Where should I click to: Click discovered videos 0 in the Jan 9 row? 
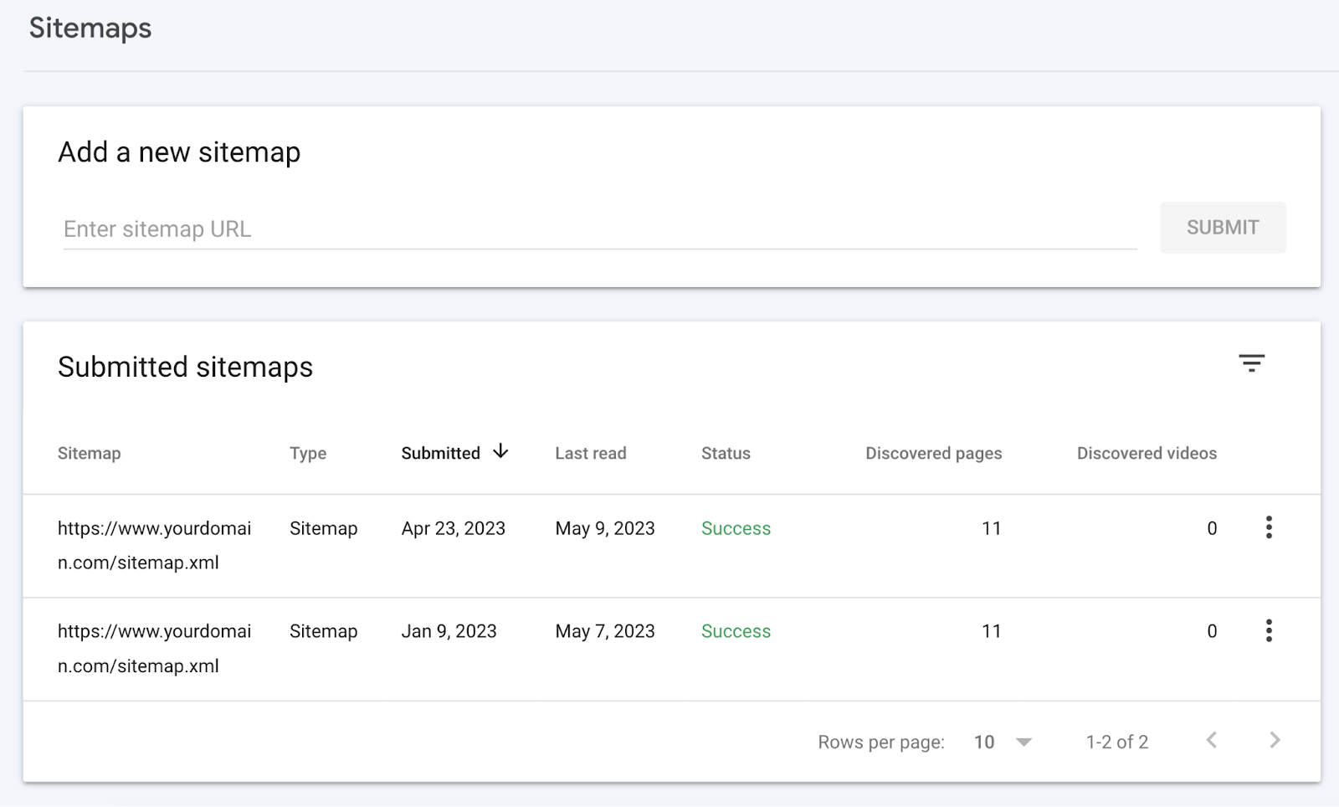click(1212, 631)
